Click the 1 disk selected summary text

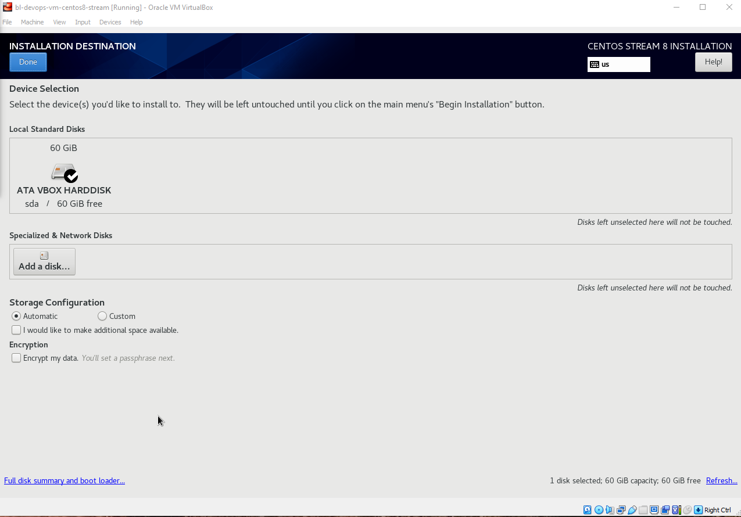tap(625, 480)
